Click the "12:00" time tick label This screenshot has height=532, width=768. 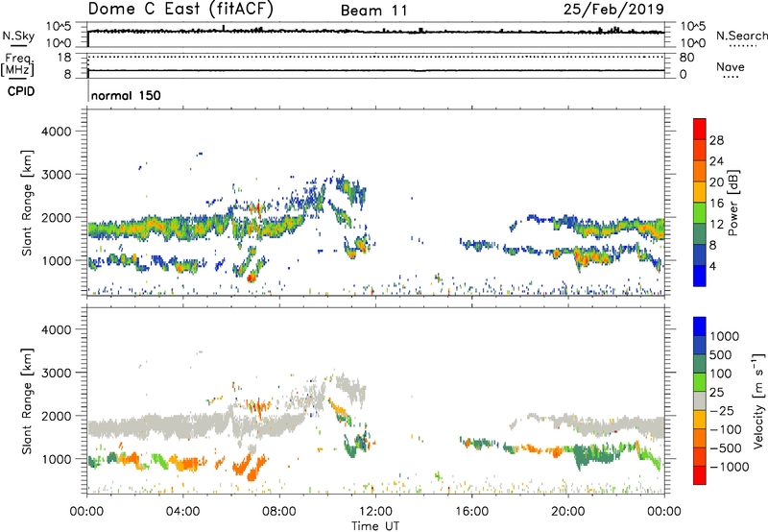pyautogui.click(x=375, y=512)
